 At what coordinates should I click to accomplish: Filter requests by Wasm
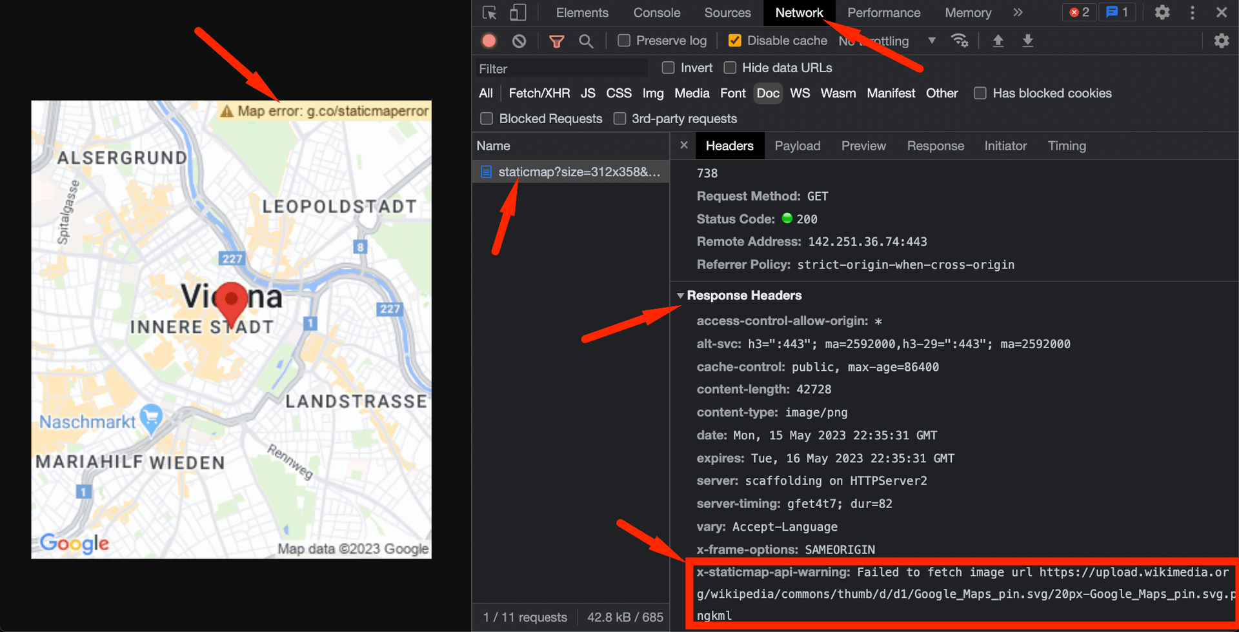tap(838, 94)
